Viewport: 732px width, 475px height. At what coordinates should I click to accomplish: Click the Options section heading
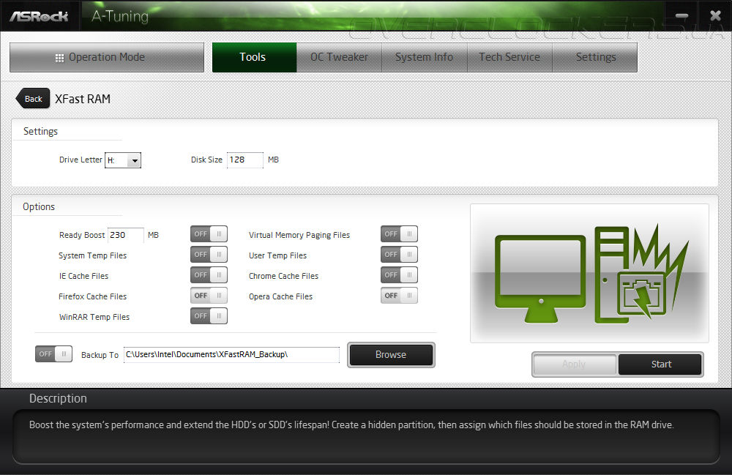[39, 206]
